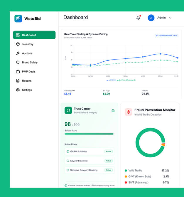Click the Trust Center shield icon

click(68, 110)
